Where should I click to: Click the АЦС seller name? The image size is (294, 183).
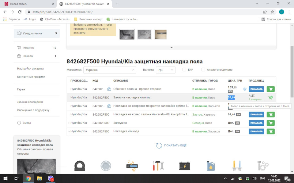[x=252, y=95]
